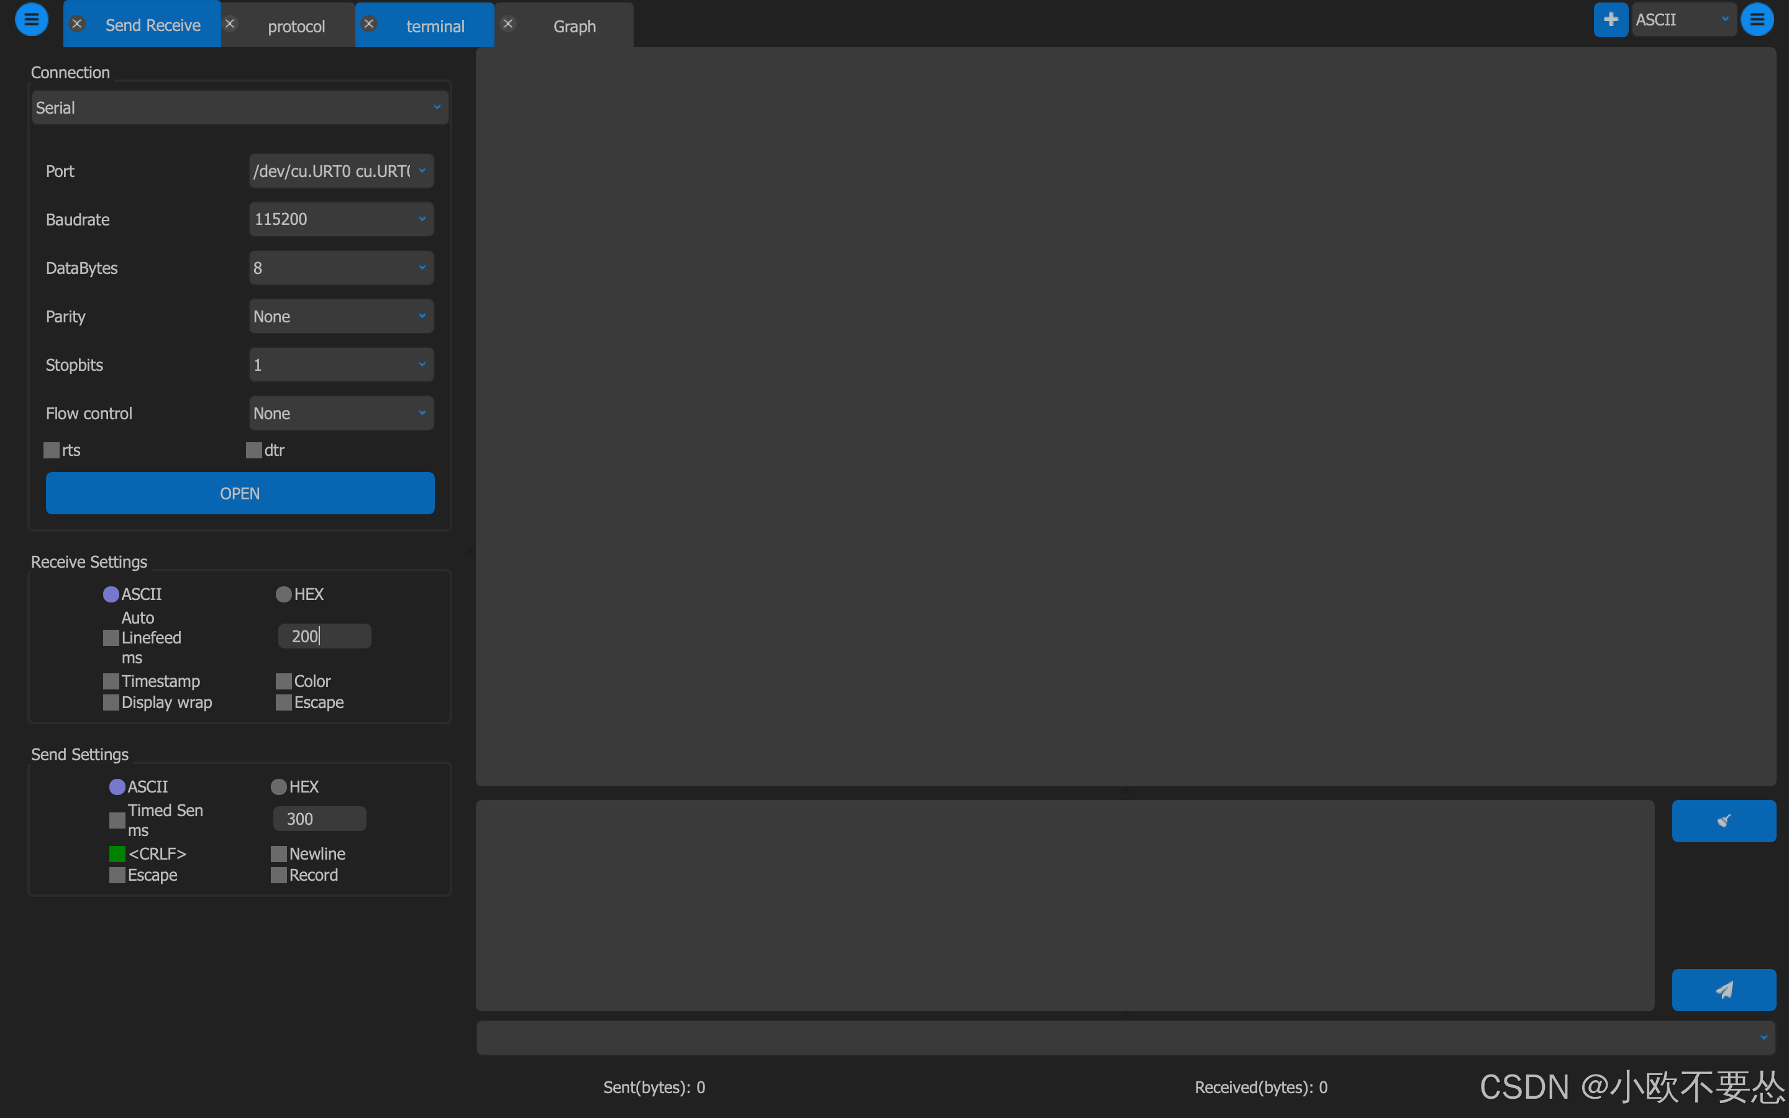Open the Parity dropdown
The width and height of the screenshot is (1789, 1118).
(341, 317)
